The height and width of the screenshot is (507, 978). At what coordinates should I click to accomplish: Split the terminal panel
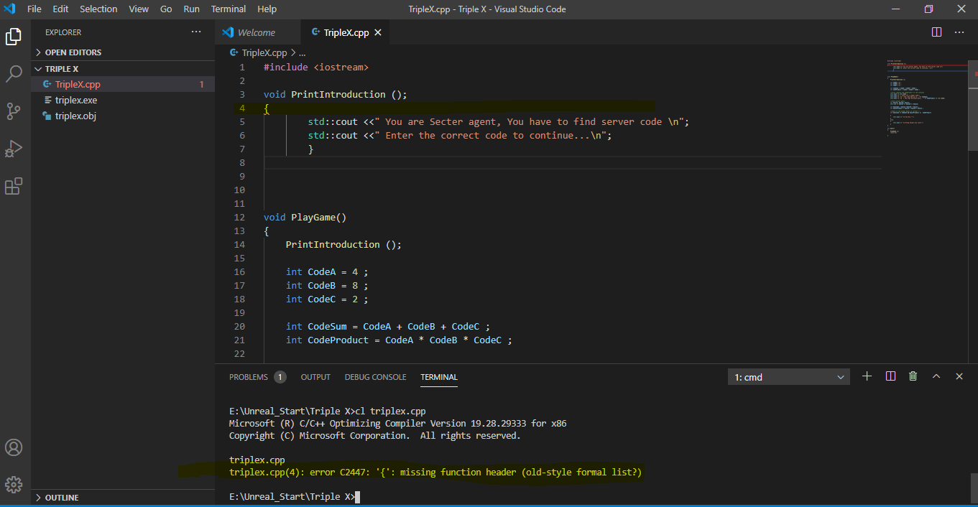coord(890,376)
